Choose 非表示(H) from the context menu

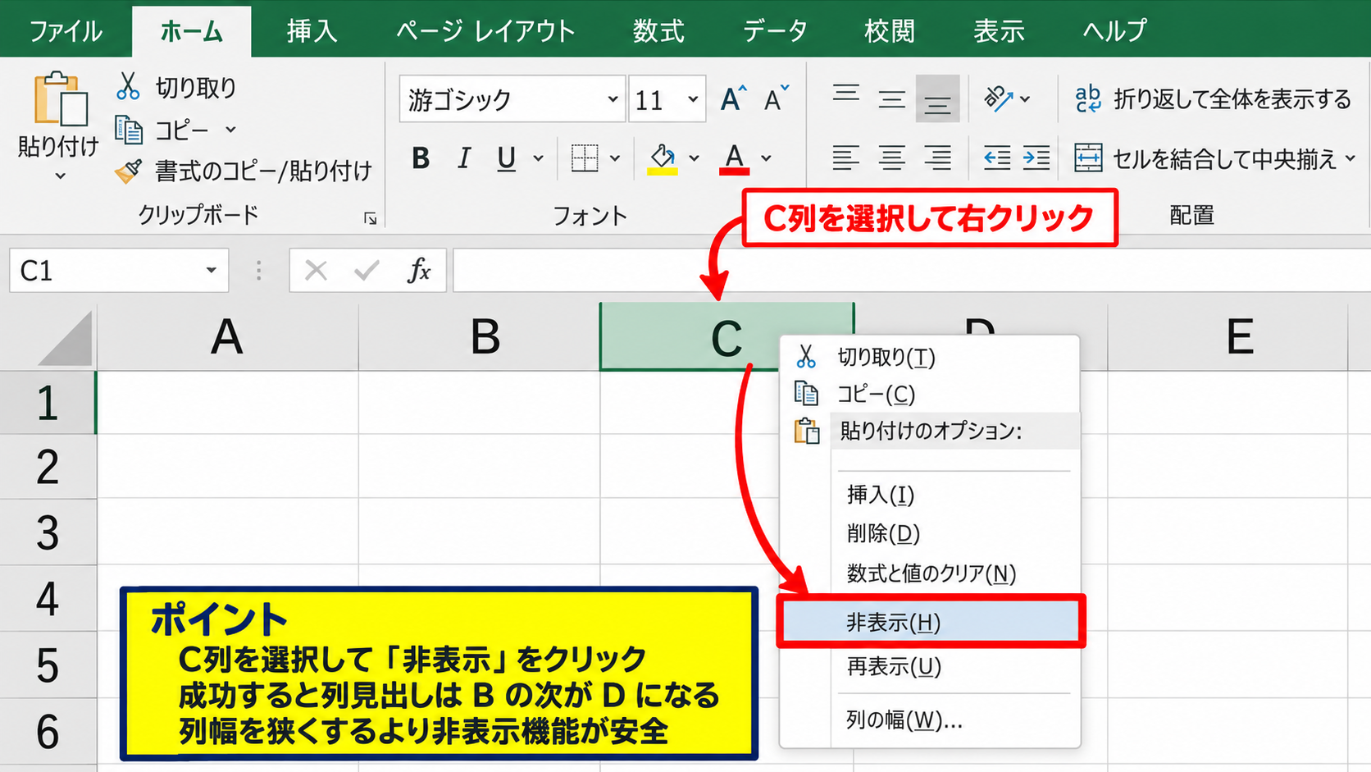931,622
